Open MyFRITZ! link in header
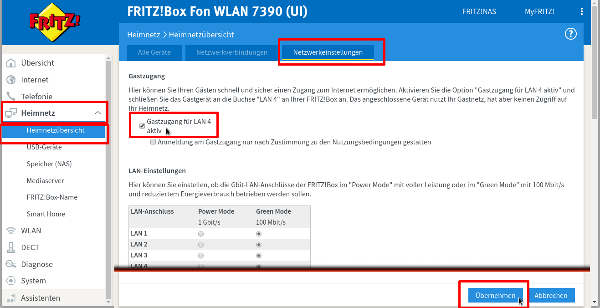 [539, 11]
